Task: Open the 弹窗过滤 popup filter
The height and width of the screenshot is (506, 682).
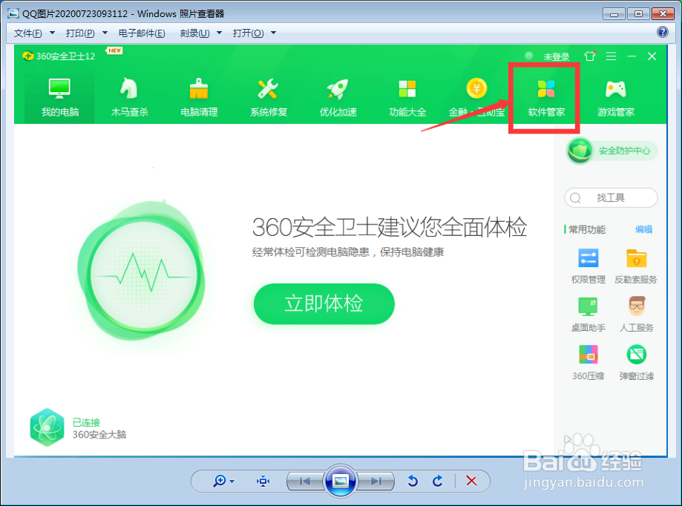Action: (x=636, y=363)
